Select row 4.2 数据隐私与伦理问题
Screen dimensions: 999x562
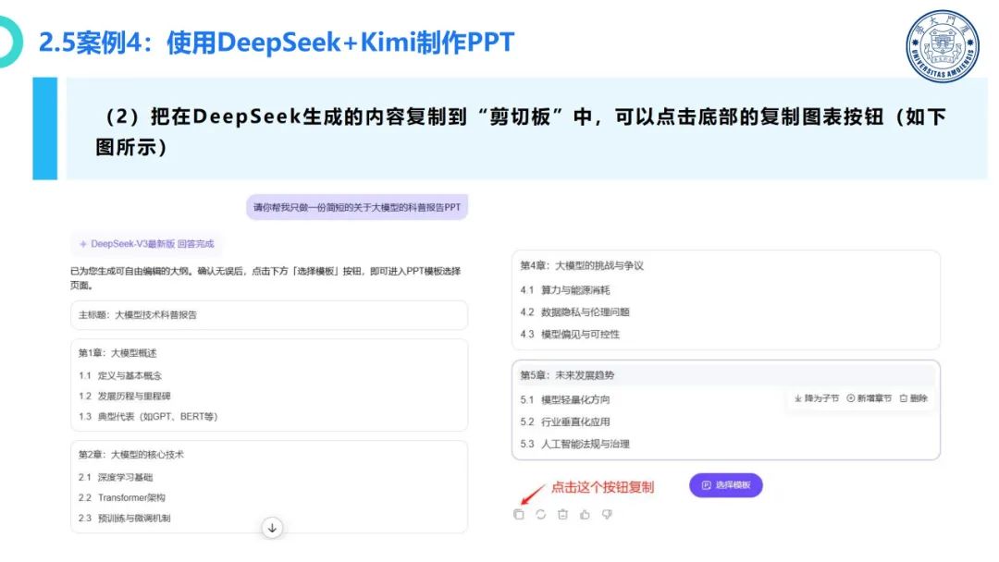[x=574, y=312]
